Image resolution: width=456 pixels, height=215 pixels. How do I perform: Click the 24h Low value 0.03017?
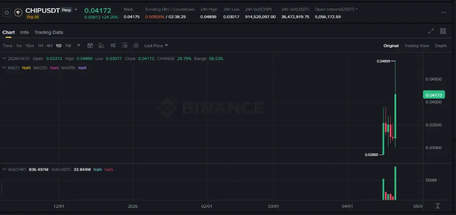click(x=231, y=17)
